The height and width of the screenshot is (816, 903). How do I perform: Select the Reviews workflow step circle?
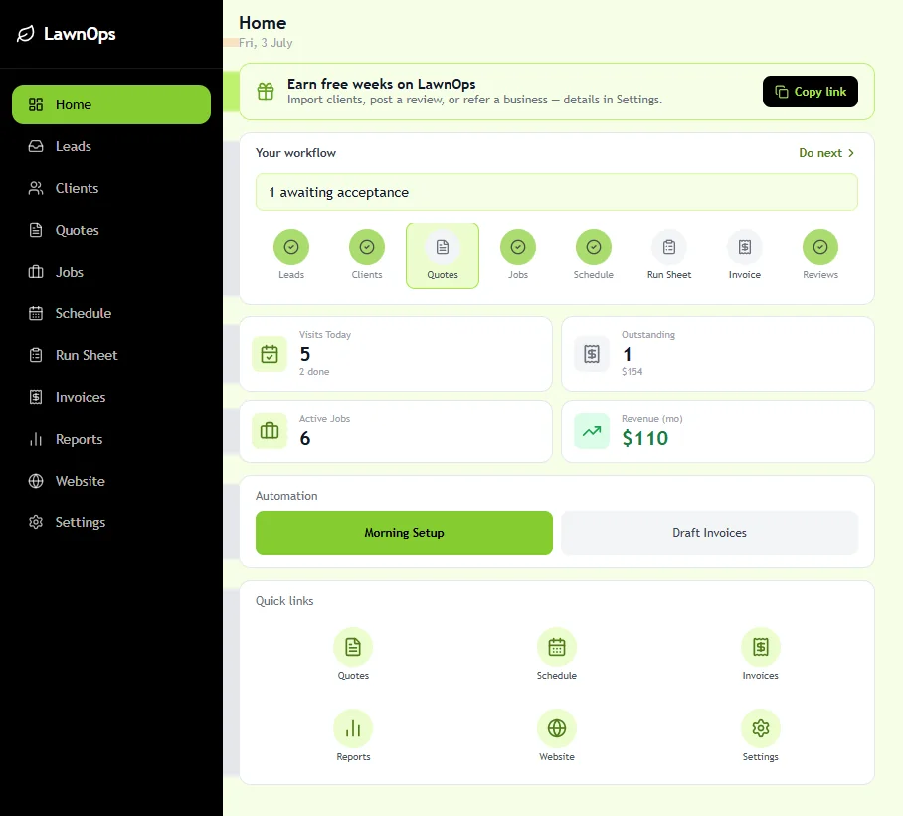click(820, 247)
